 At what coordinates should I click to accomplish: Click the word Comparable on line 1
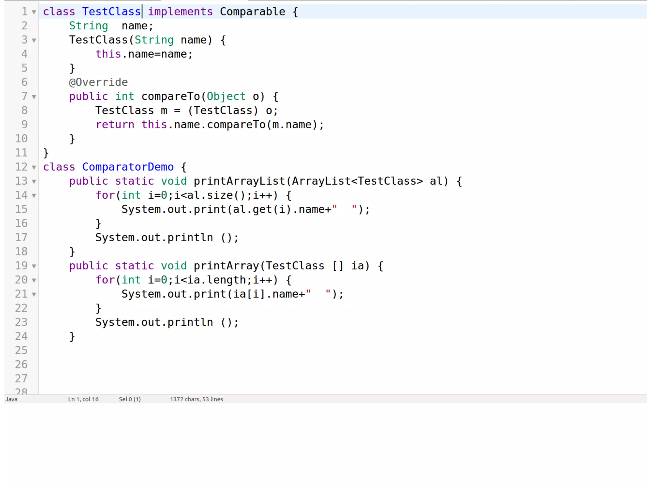click(252, 12)
